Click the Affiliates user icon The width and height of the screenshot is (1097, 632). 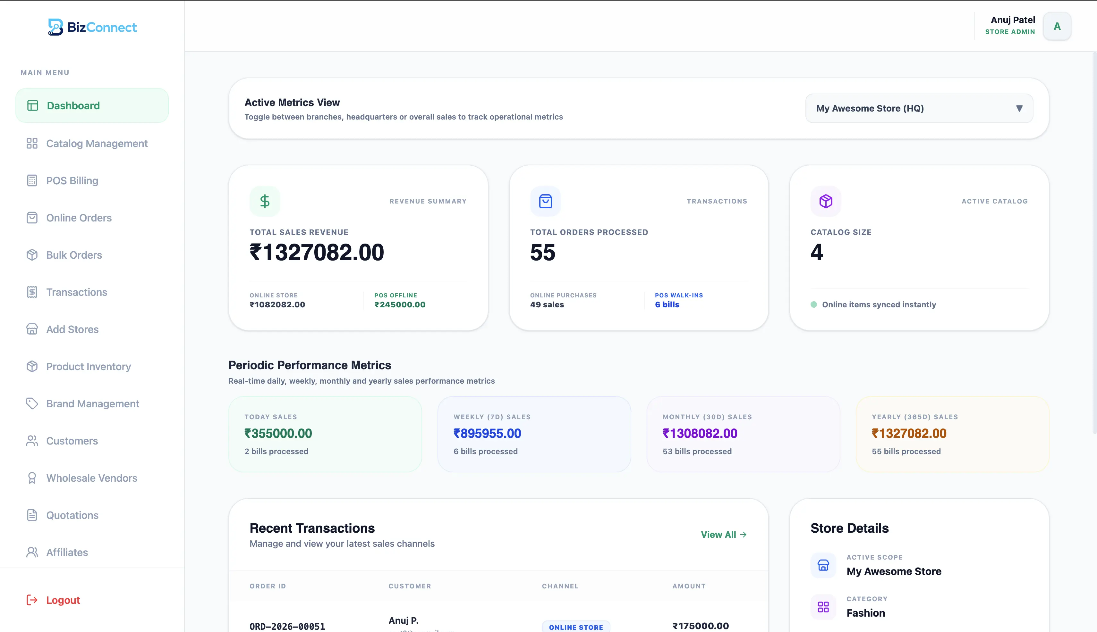(x=32, y=553)
